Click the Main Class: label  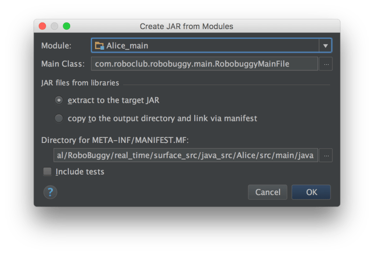(x=63, y=64)
